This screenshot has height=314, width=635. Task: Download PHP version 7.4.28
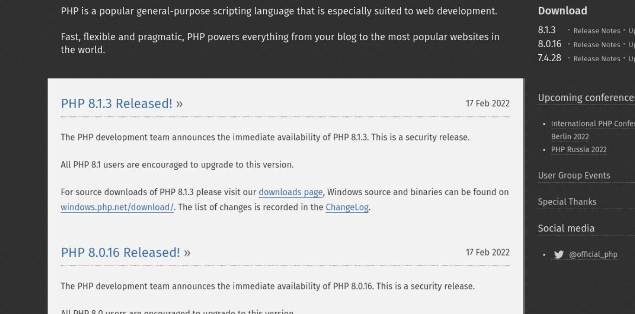(x=549, y=58)
